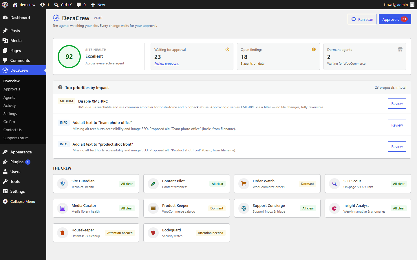Click Howdy, admin account menu

[x=399, y=5]
